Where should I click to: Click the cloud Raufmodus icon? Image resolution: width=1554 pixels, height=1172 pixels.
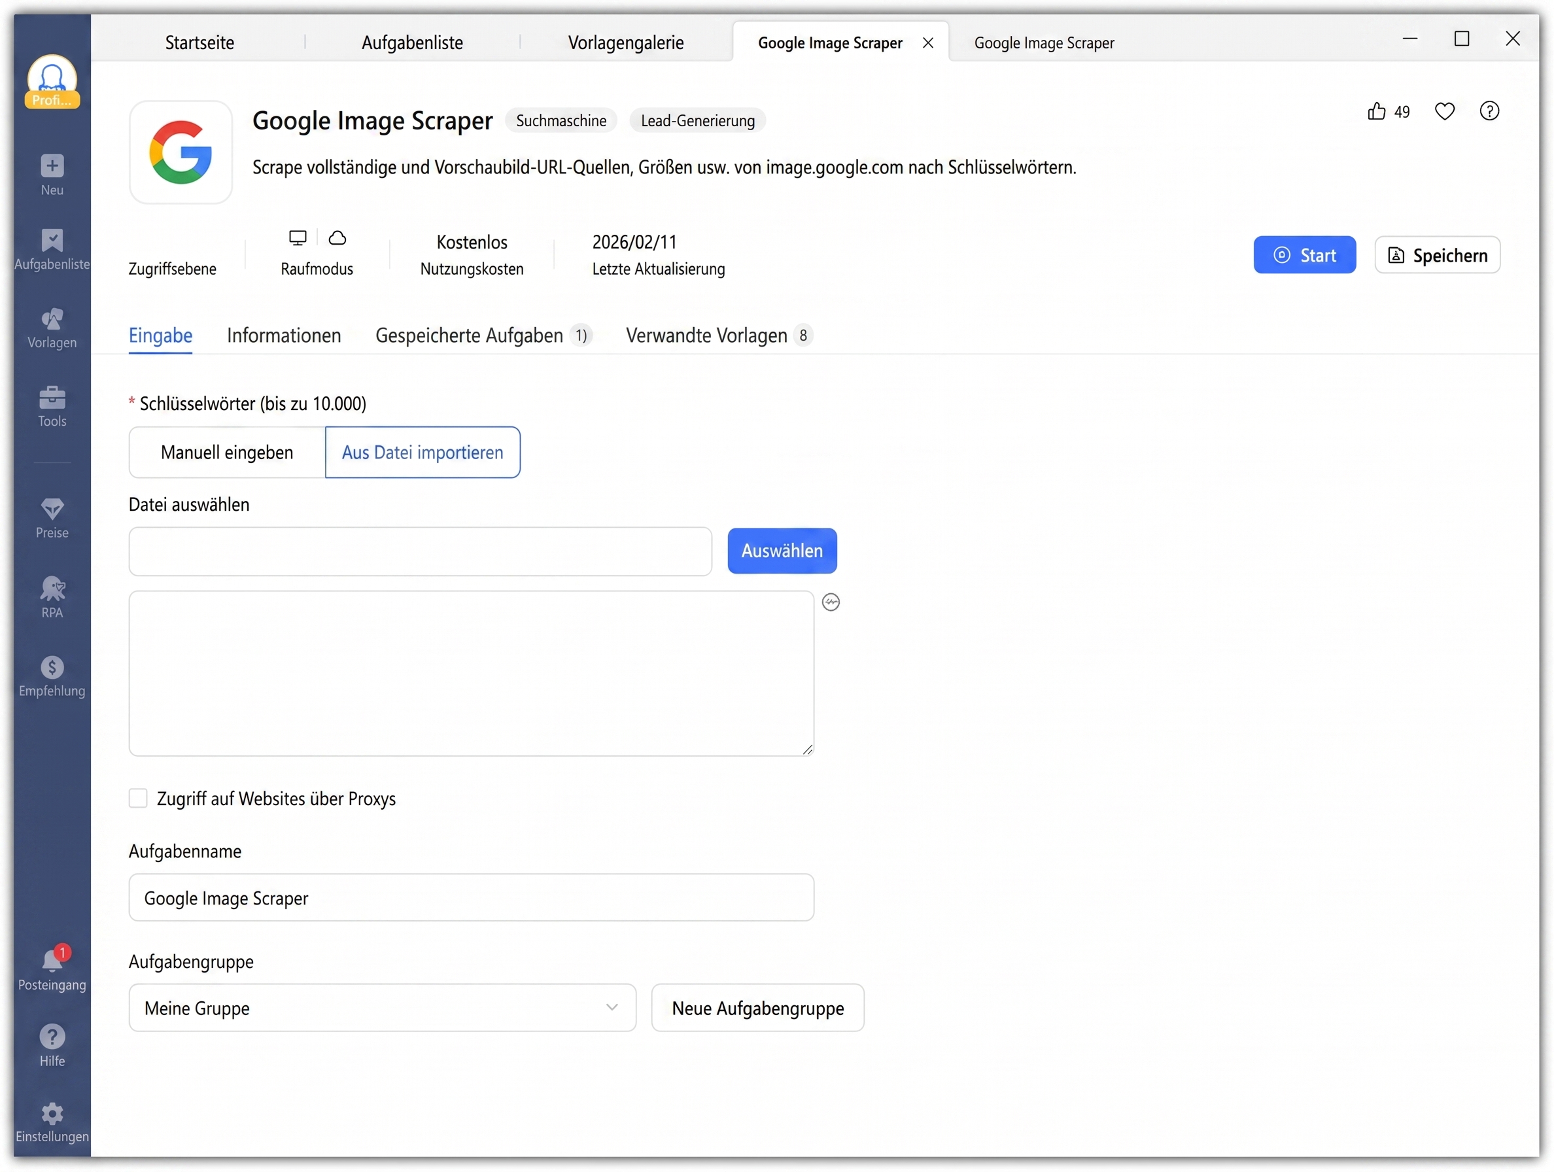(337, 238)
